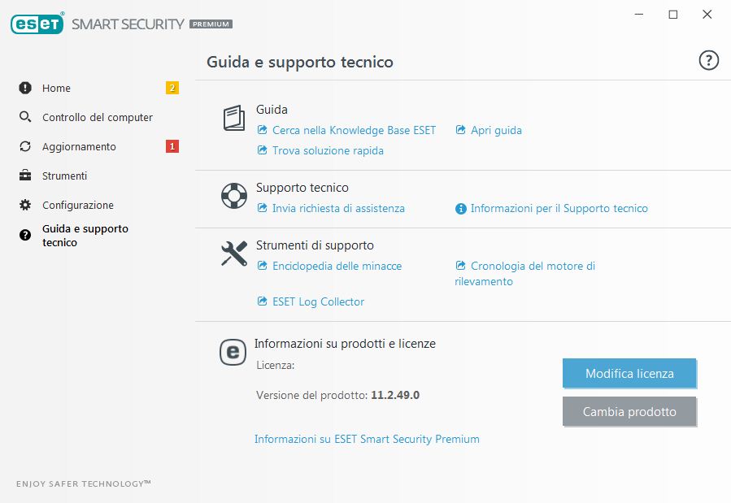Click the Strumenti toolbox icon
The height and width of the screenshot is (503, 731).
point(25,176)
